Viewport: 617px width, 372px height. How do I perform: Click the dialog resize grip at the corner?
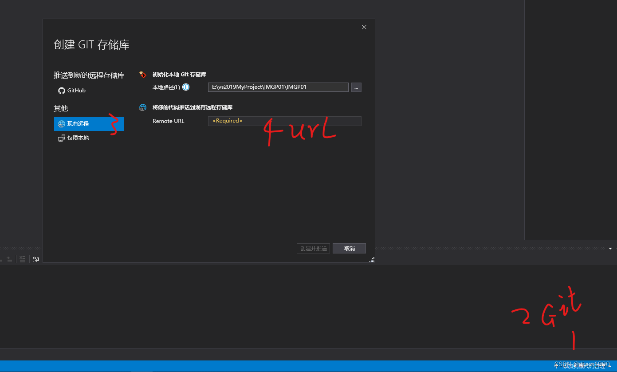click(x=372, y=260)
